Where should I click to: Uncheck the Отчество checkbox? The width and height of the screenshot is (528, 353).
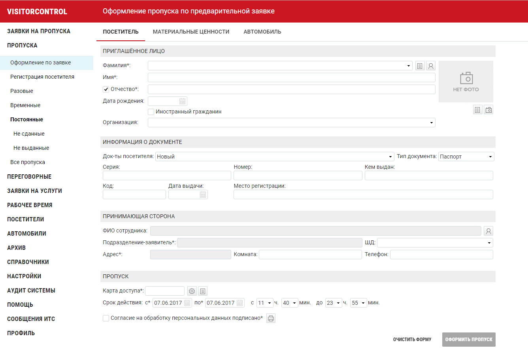tap(106, 89)
